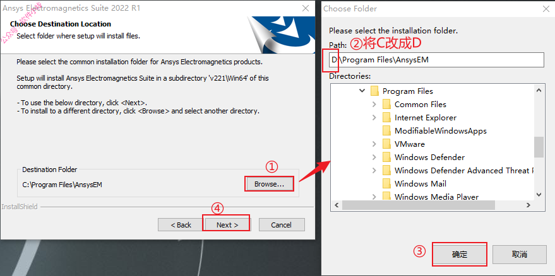Viewport: 555px width, 276px height.
Task: Confirm folder with 确定 button
Action: point(460,255)
